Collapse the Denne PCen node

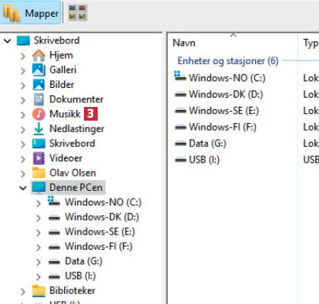tap(23, 188)
